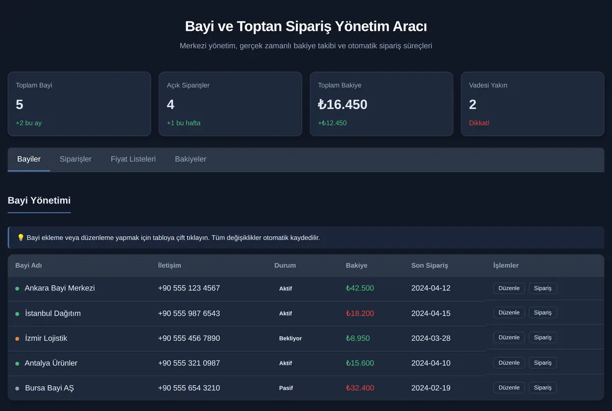Click the gray status dot beside Bursa Bayi AŞ
This screenshot has height=411, width=612.
(x=17, y=389)
